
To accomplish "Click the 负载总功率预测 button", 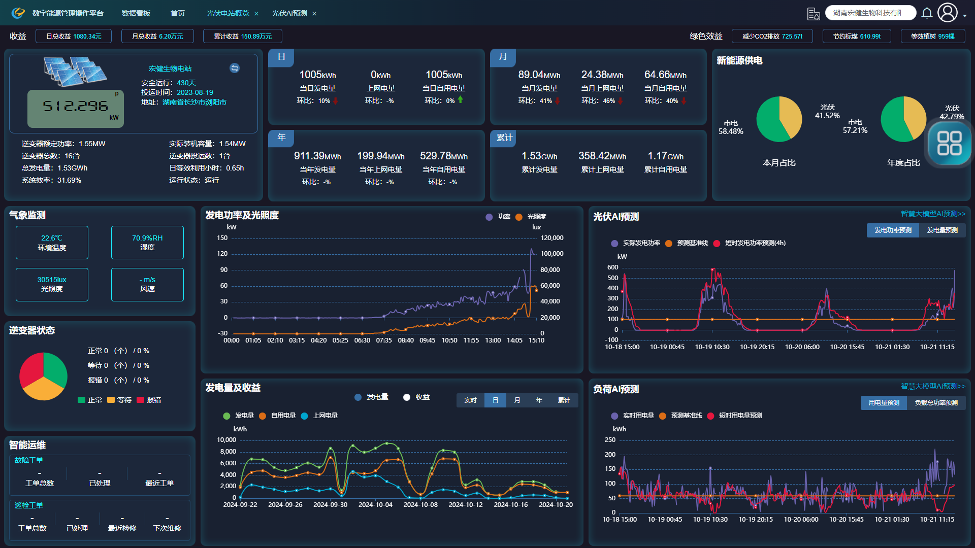I will coord(936,403).
